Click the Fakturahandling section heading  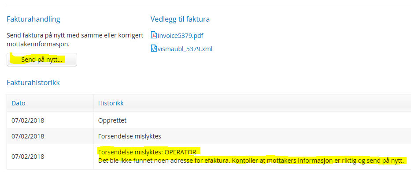[x=33, y=19]
